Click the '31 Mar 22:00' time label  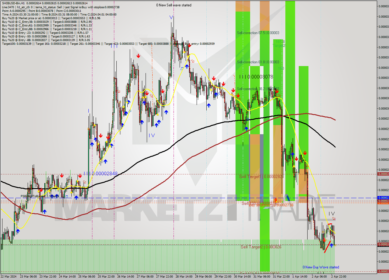[x=282, y=277]
